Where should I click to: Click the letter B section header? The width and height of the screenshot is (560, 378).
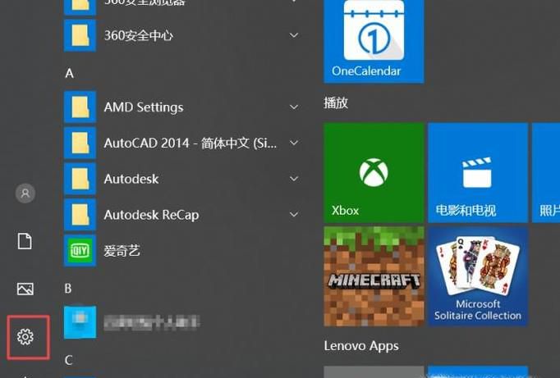[x=70, y=289]
